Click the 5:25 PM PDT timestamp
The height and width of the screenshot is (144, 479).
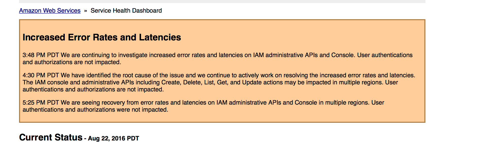click(41, 103)
